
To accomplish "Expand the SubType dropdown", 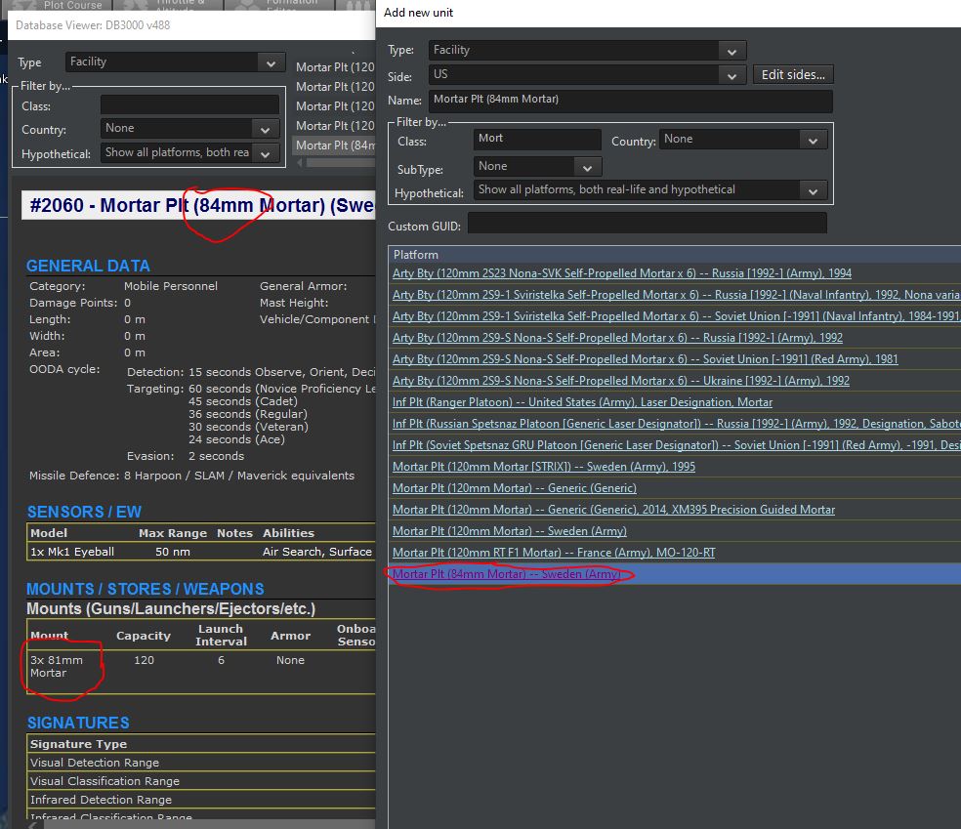I will [x=537, y=167].
